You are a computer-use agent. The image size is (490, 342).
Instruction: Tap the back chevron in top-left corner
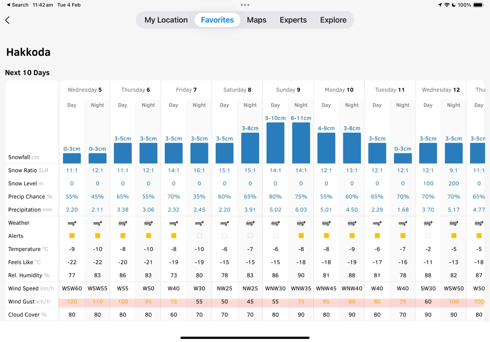point(7,20)
